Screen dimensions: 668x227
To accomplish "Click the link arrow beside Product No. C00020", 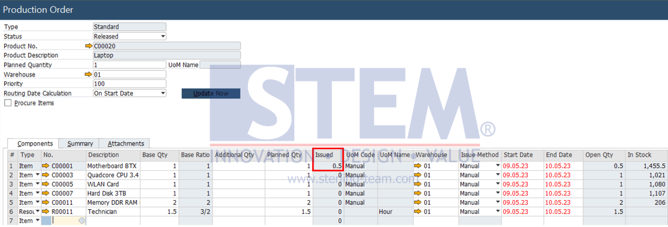I will 89,46.
